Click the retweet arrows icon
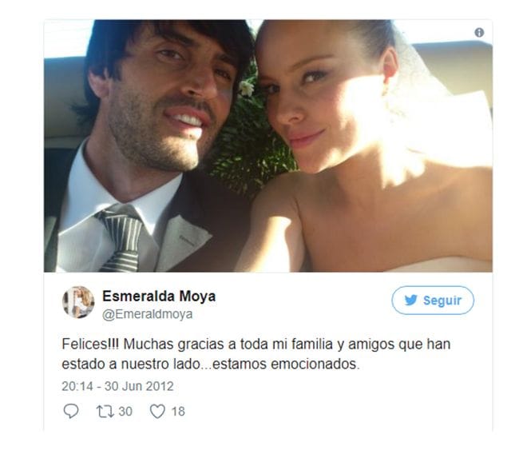Viewport: 523px width, 450px height. (105, 412)
